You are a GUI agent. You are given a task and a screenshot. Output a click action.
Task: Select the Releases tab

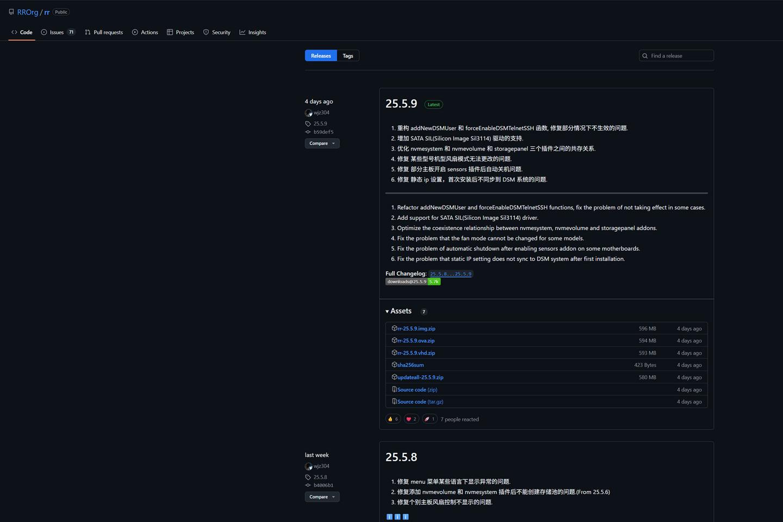(320, 55)
